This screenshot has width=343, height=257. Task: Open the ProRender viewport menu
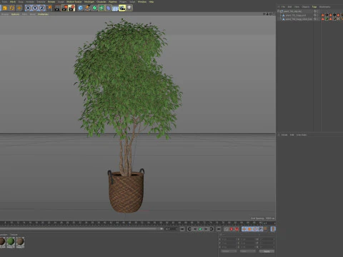(x=43, y=14)
